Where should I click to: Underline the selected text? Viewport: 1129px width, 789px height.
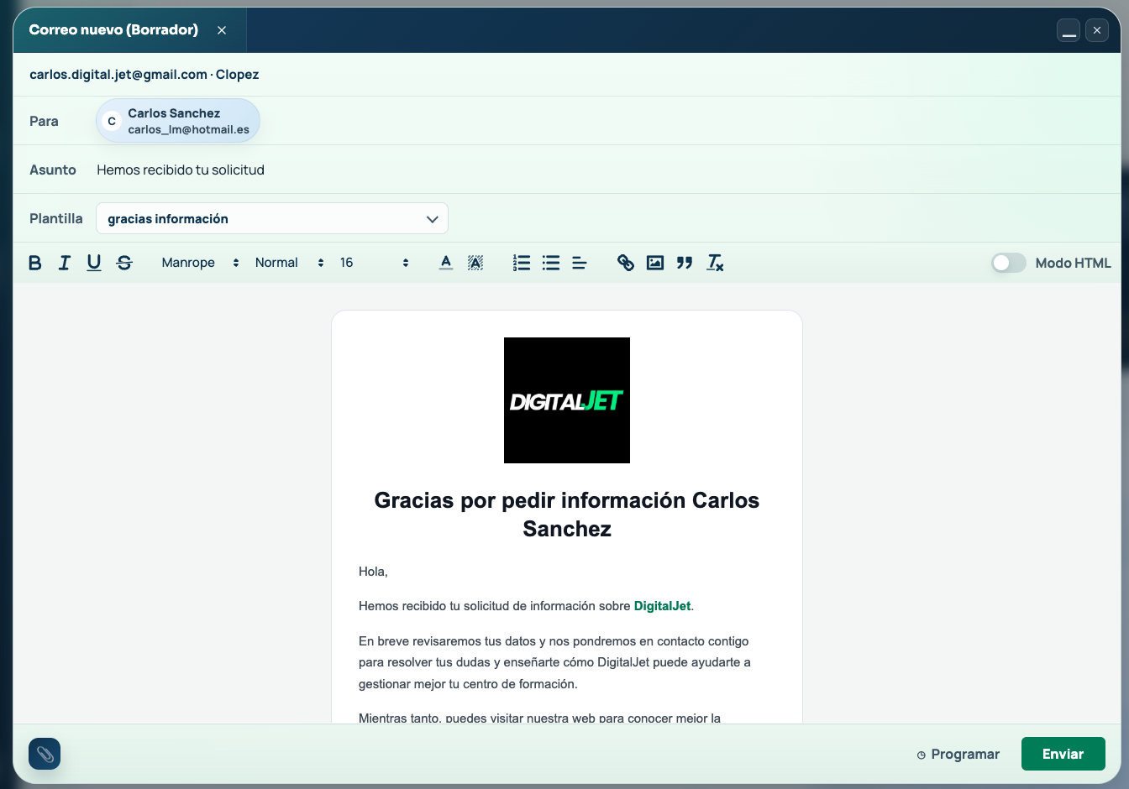point(94,263)
